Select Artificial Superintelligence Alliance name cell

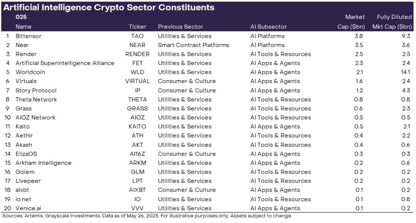pyautogui.click(x=65, y=63)
